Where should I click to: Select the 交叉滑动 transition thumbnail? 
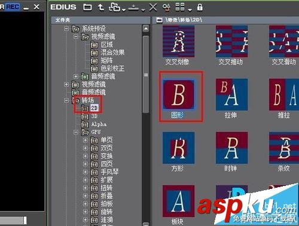[284, 41]
